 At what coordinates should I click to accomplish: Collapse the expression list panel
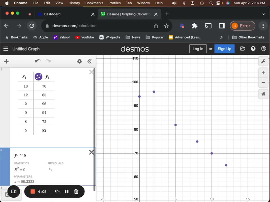[89, 61]
